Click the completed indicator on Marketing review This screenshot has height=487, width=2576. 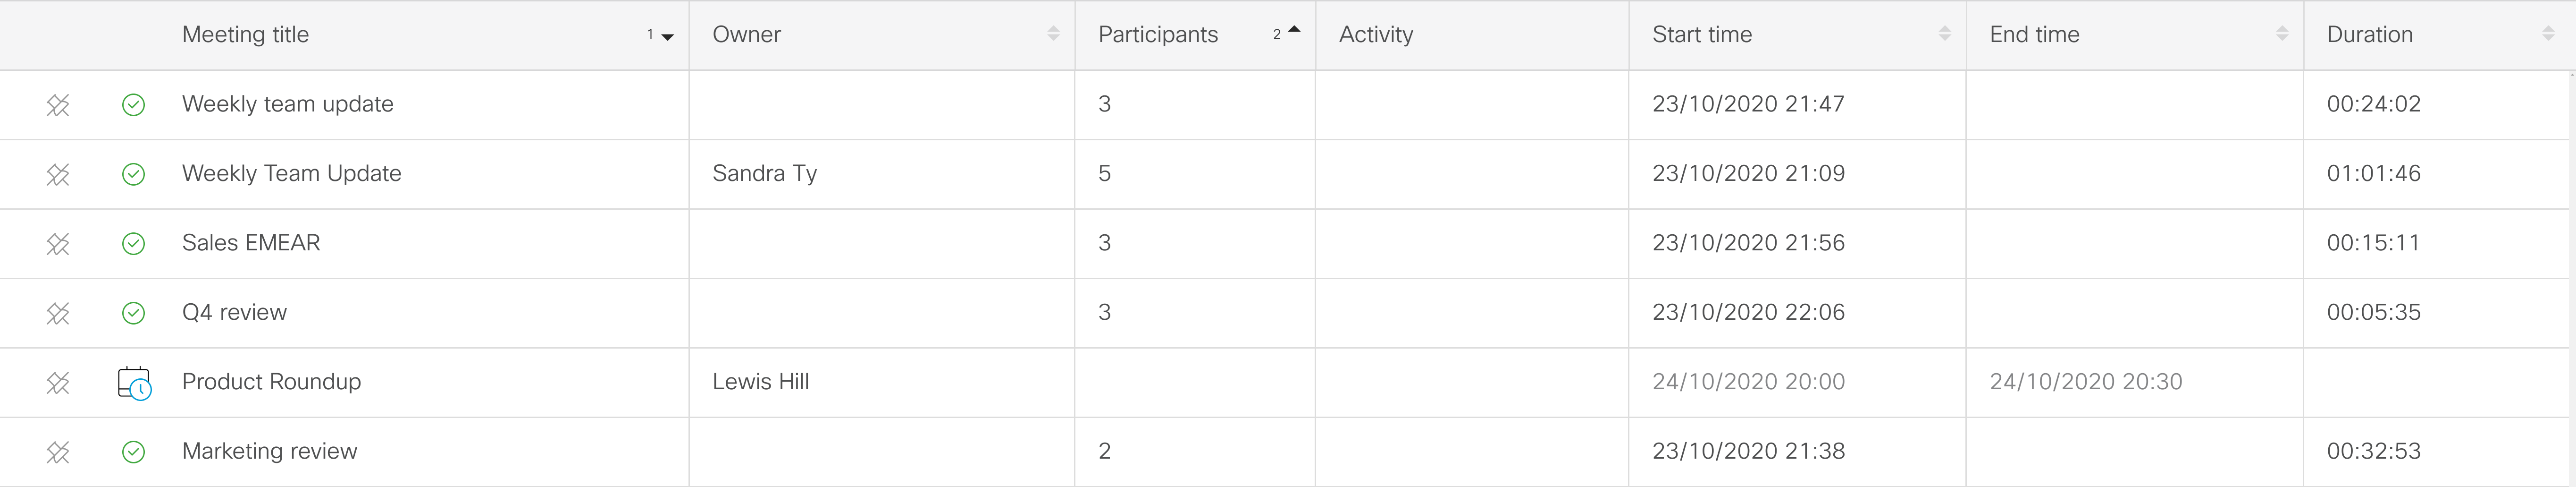click(135, 452)
